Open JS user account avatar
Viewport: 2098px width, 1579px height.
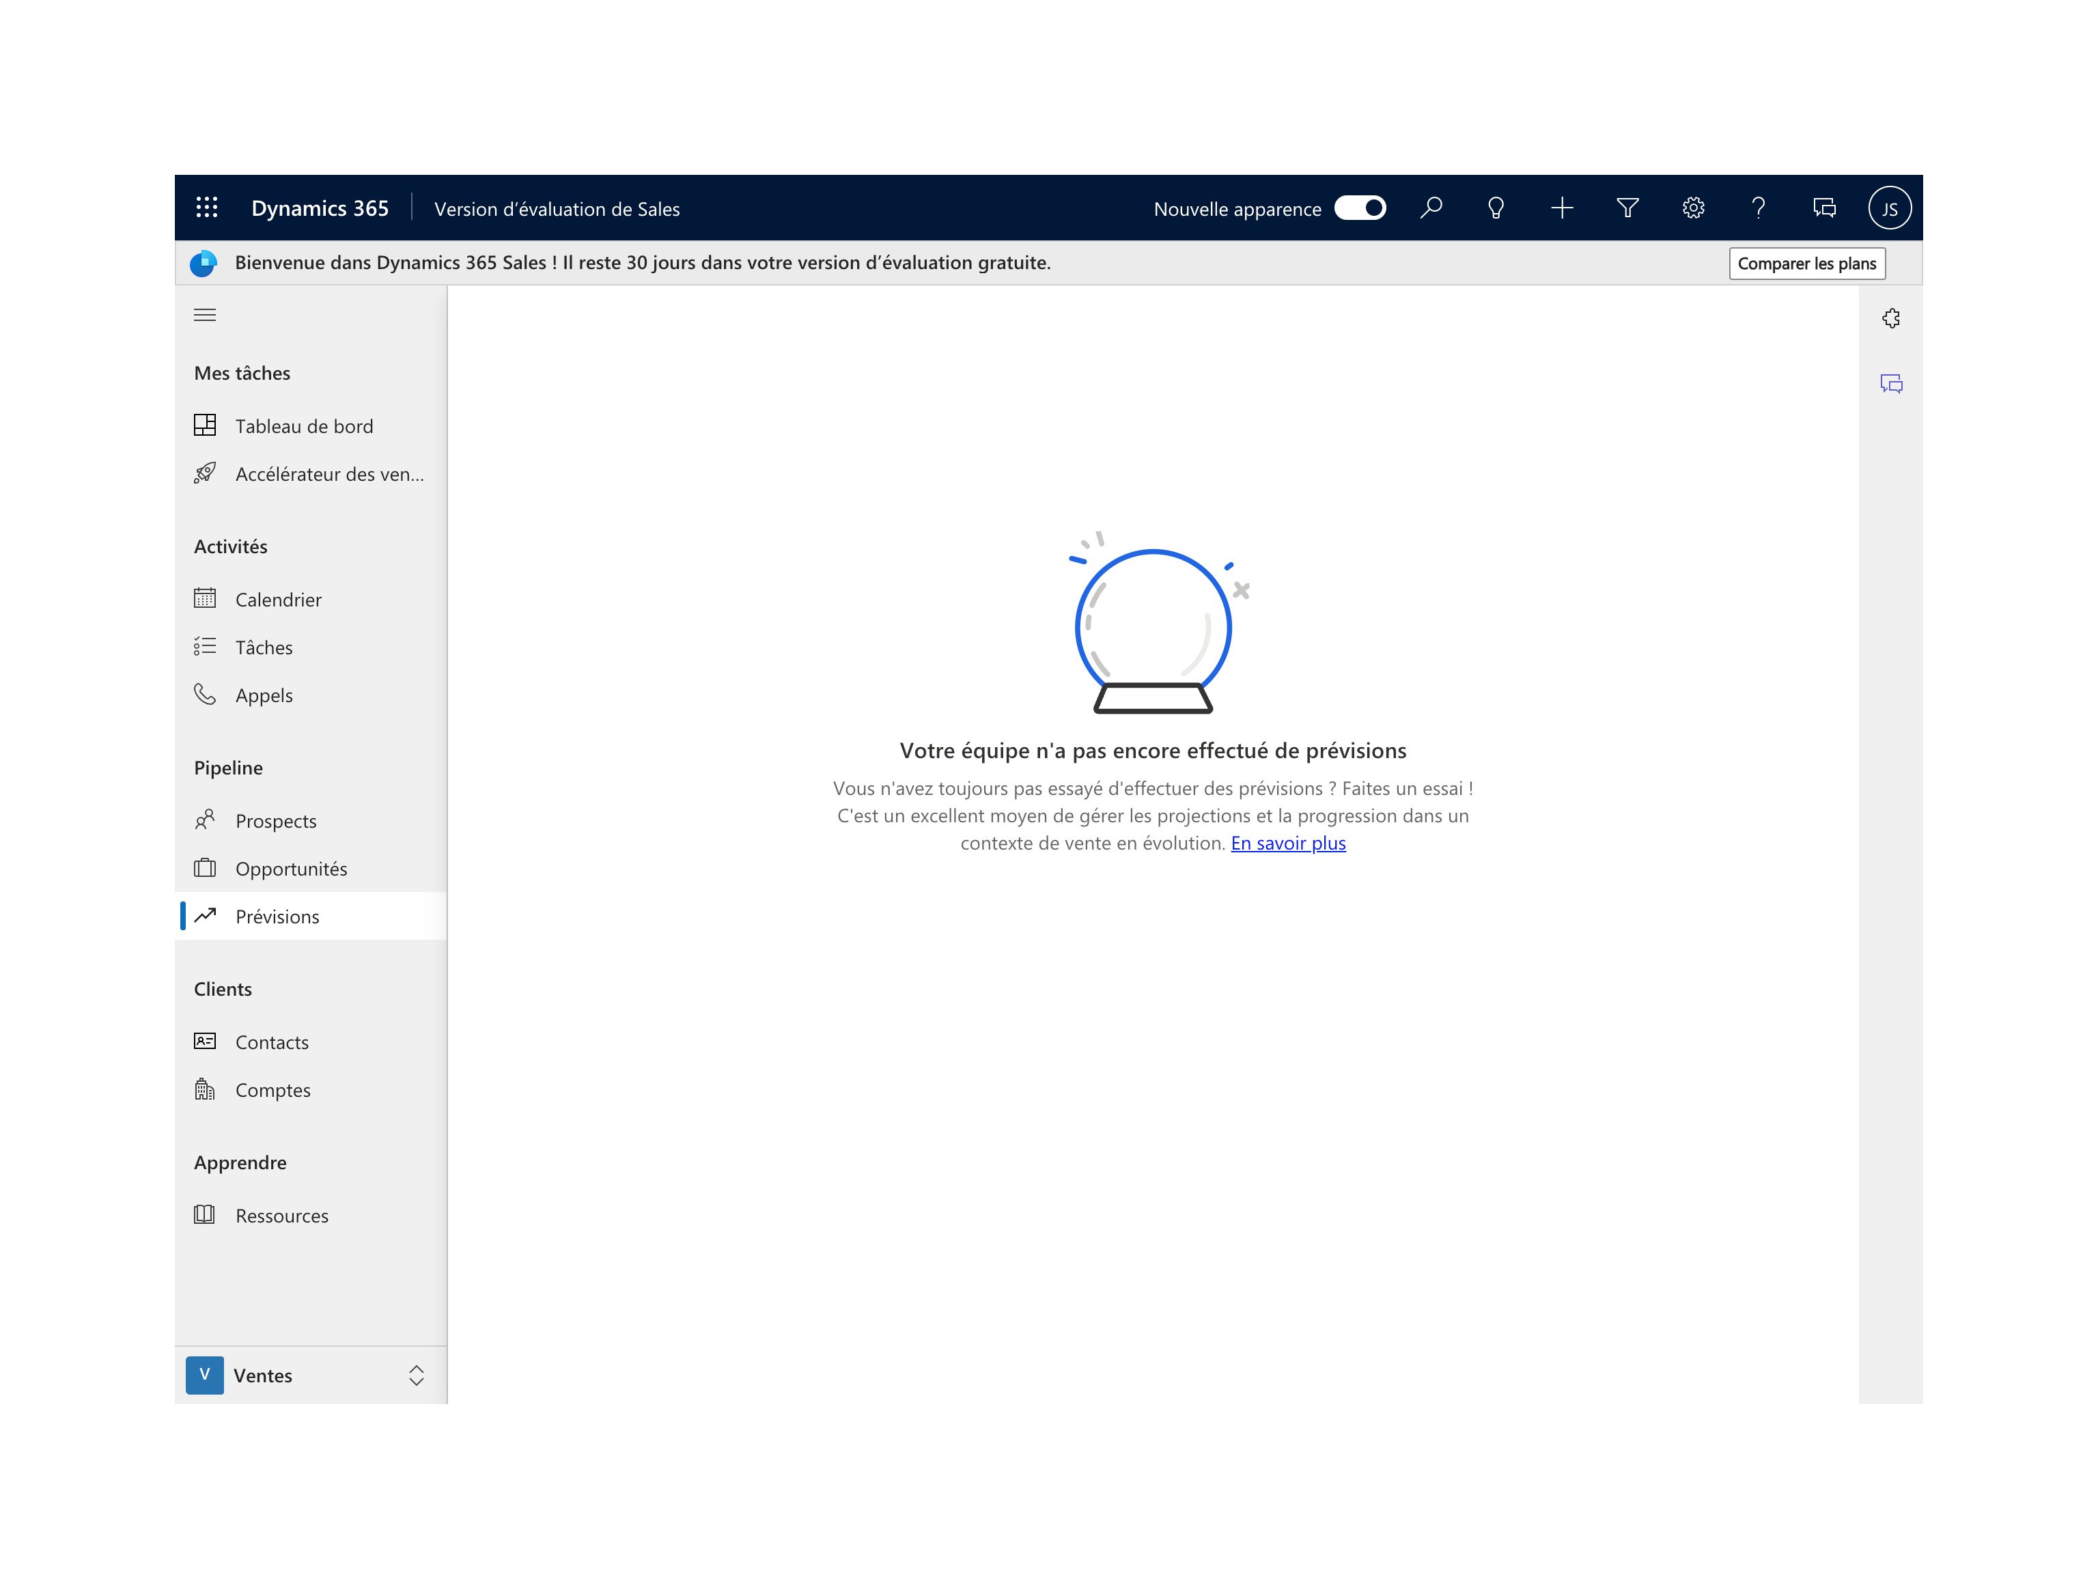pyautogui.click(x=1889, y=208)
